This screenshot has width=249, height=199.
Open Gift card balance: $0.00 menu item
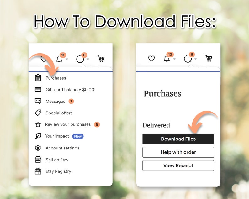70,90
